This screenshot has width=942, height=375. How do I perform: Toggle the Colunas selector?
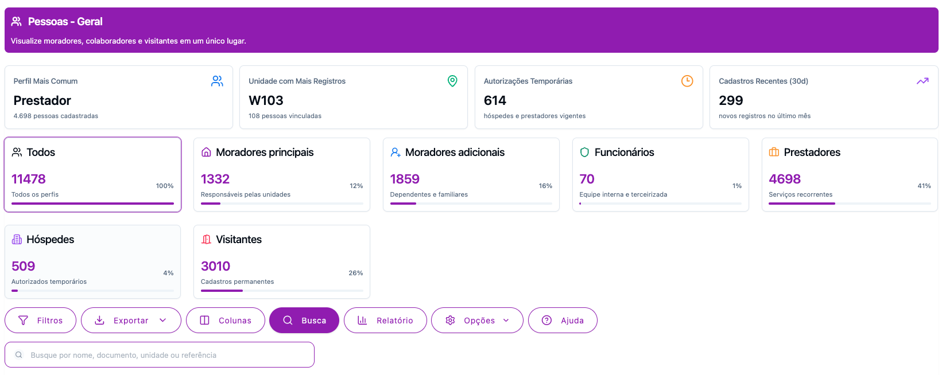226,321
